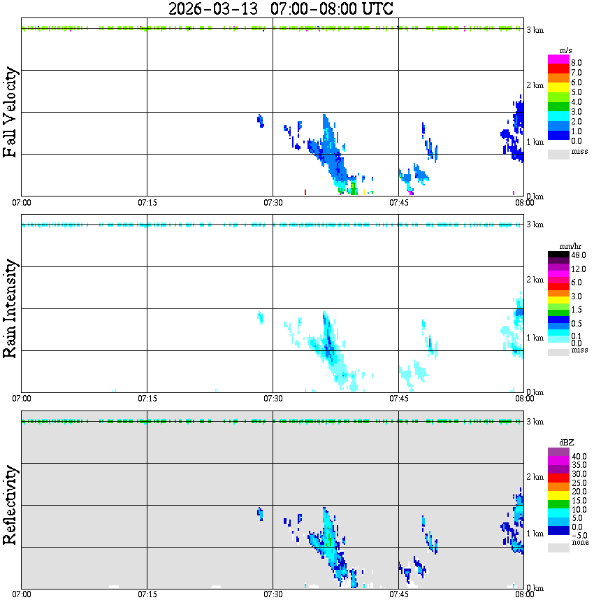
Task: Click the small isolated echo before 07:30 in Reflectivity plot
Action: click(260, 514)
